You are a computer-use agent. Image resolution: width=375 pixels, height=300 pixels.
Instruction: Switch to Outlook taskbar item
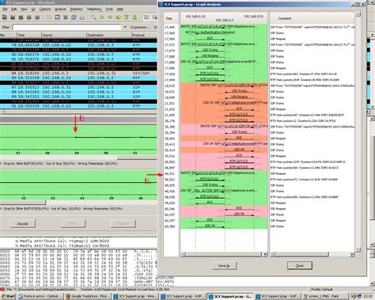click(x=40, y=296)
